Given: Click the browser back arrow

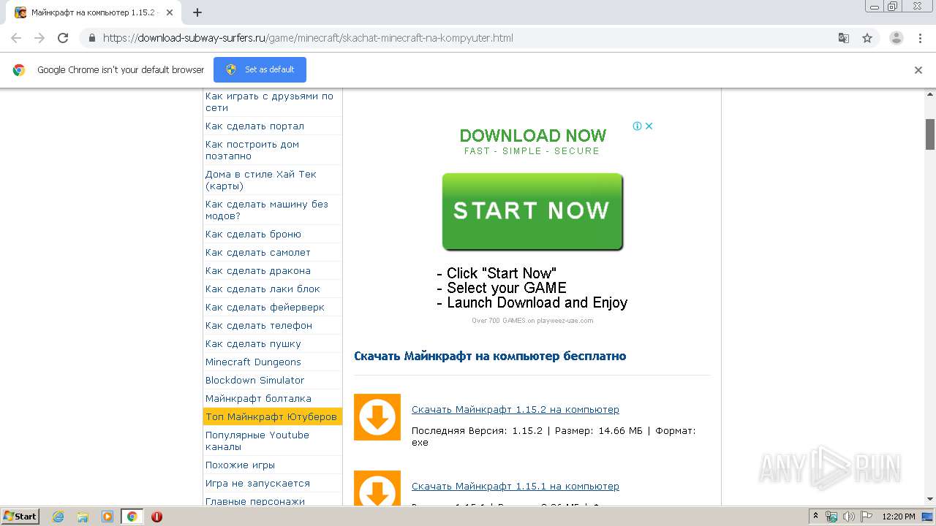Looking at the screenshot, I should point(16,38).
